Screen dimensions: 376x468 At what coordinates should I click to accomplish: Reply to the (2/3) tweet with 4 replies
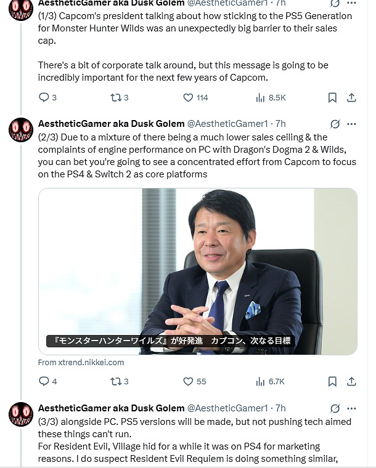[x=44, y=381]
